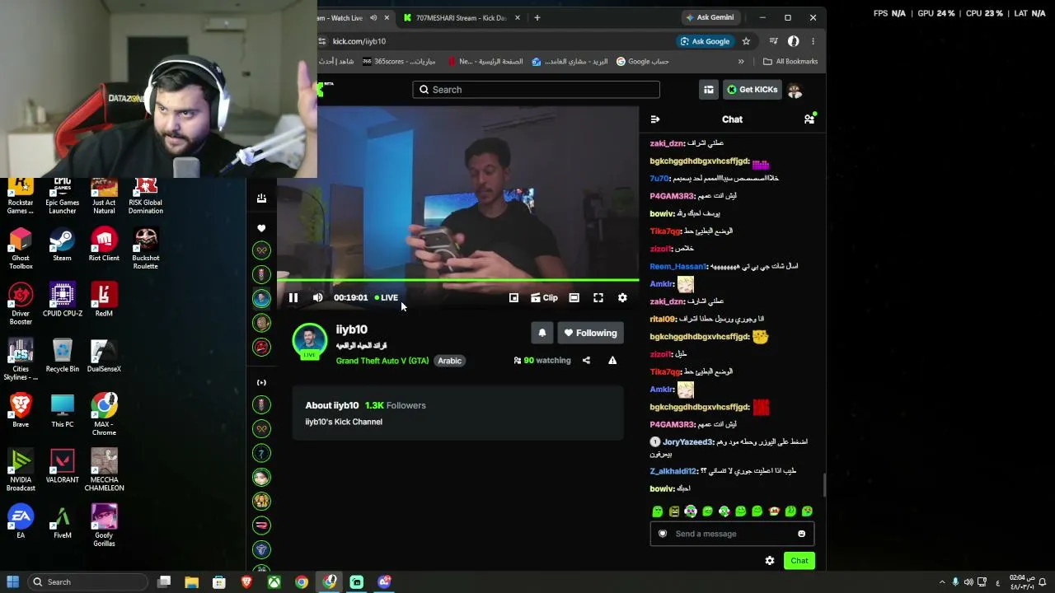
Task: Open VALORANT desktop shortcut
Action: 62,467
